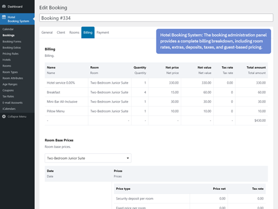
Task: Click 'Security deposit per room' price type
Action: [134, 199]
